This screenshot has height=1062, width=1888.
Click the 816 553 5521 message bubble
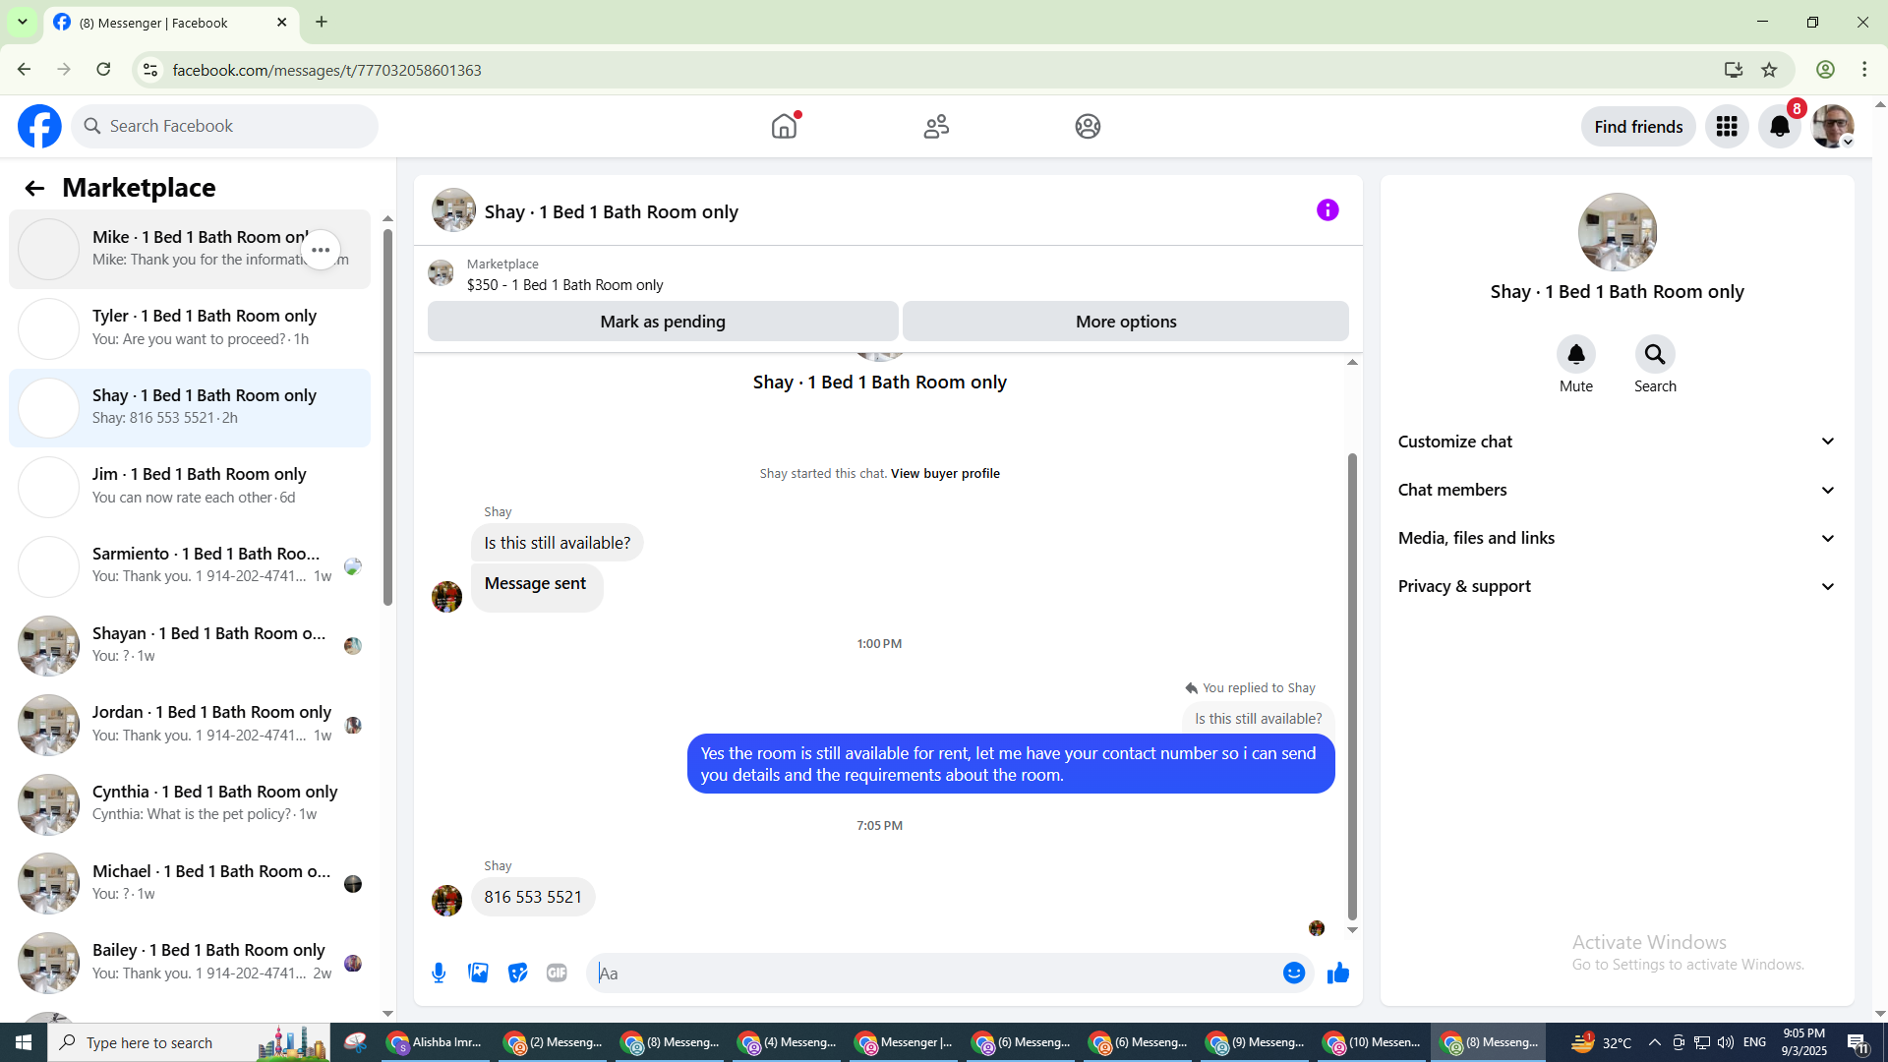point(533,897)
